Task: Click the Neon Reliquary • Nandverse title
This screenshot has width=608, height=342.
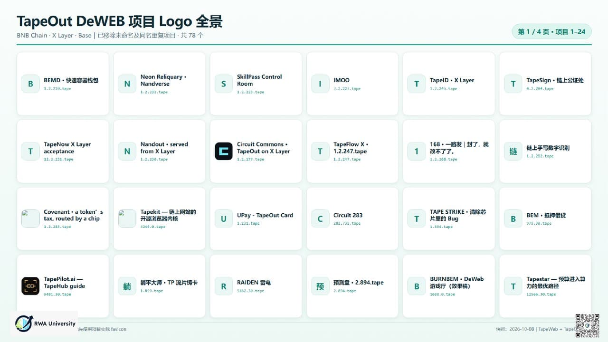Action: coord(163,80)
